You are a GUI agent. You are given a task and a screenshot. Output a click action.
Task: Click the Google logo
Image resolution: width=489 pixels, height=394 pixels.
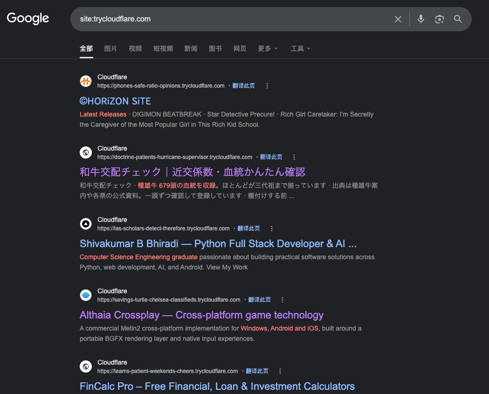coord(28,18)
